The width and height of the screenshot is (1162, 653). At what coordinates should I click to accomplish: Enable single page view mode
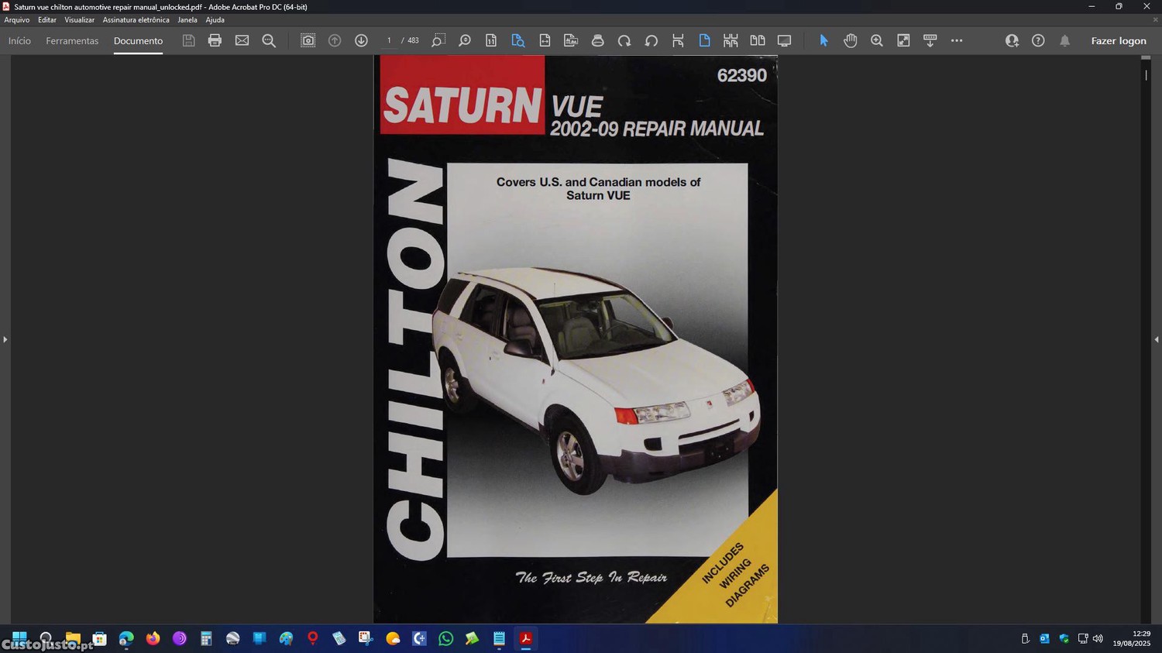(704, 40)
